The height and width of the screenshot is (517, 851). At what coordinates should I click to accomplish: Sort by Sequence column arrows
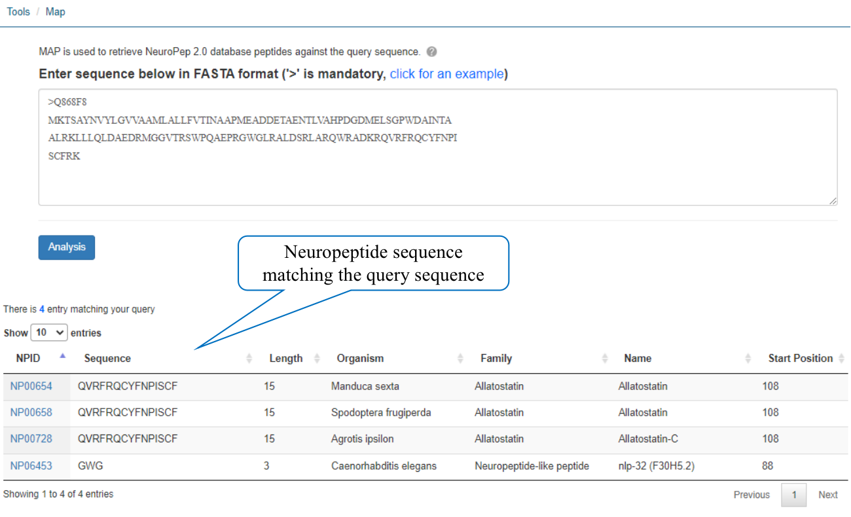[249, 359]
